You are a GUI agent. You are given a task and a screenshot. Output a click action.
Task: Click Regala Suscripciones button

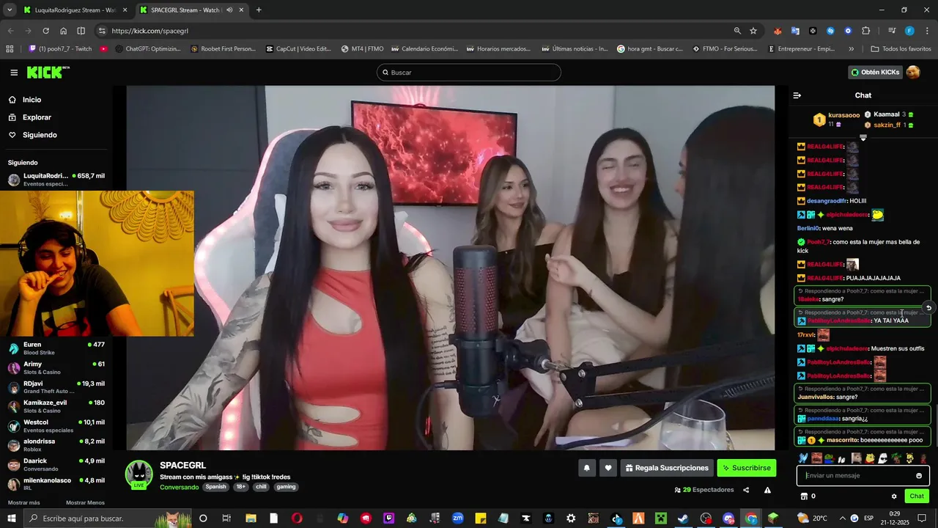click(x=667, y=468)
